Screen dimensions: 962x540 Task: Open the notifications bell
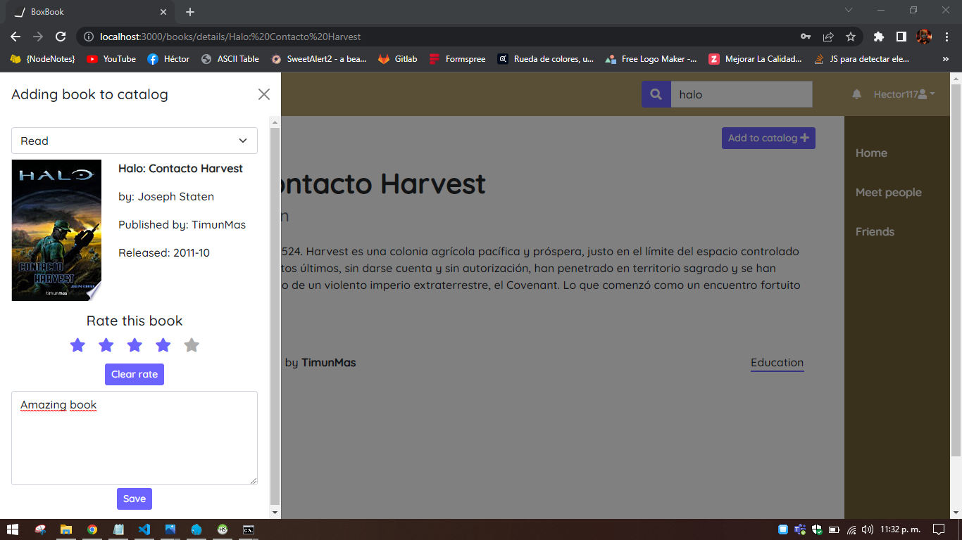pos(856,94)
